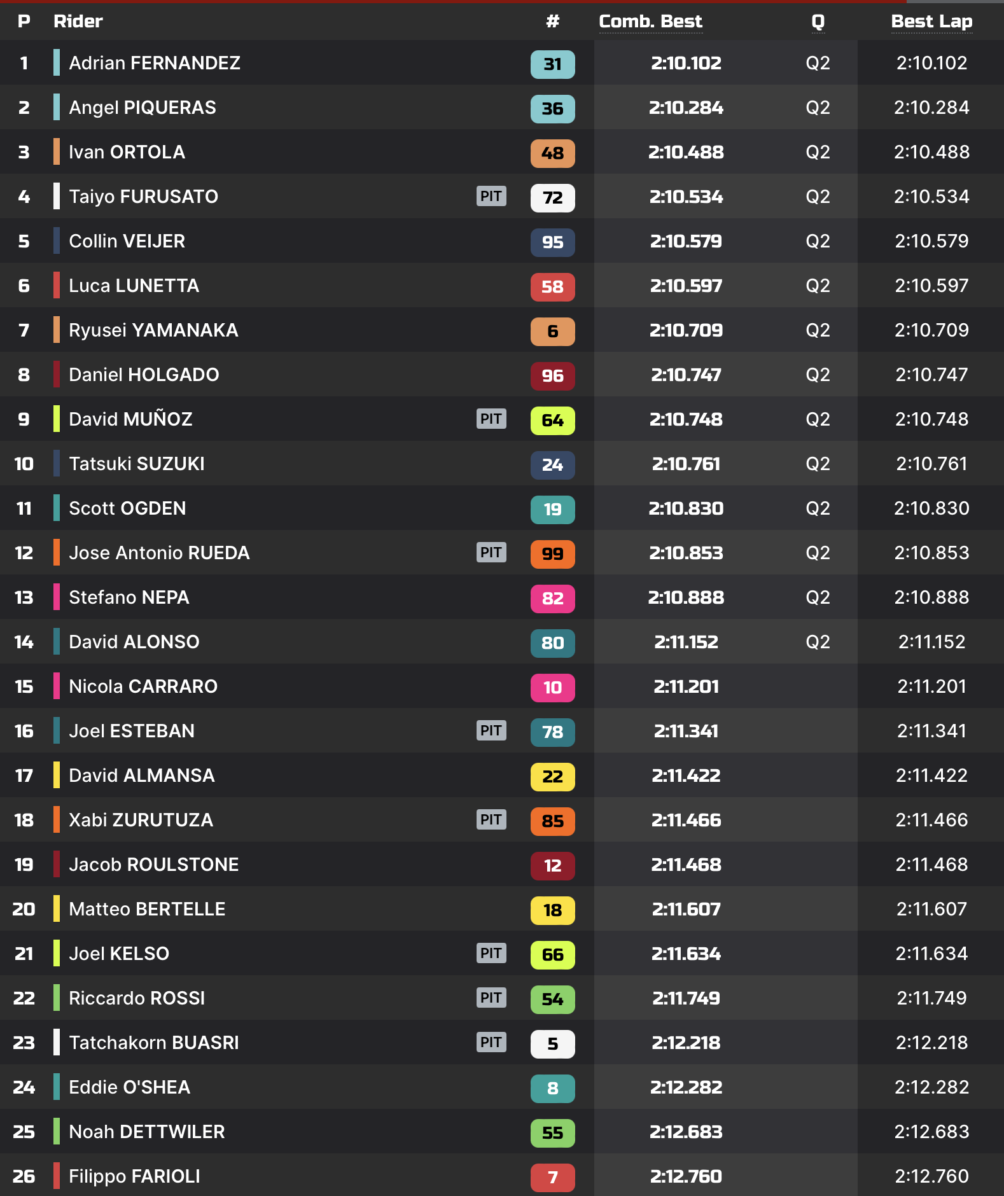Click the pink number 82 badge
The height and width of the screenshot is (1196, 1004).
coord(552,598)
